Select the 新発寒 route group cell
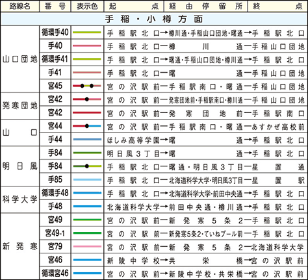The image size is (308, 280). (20, 246)
